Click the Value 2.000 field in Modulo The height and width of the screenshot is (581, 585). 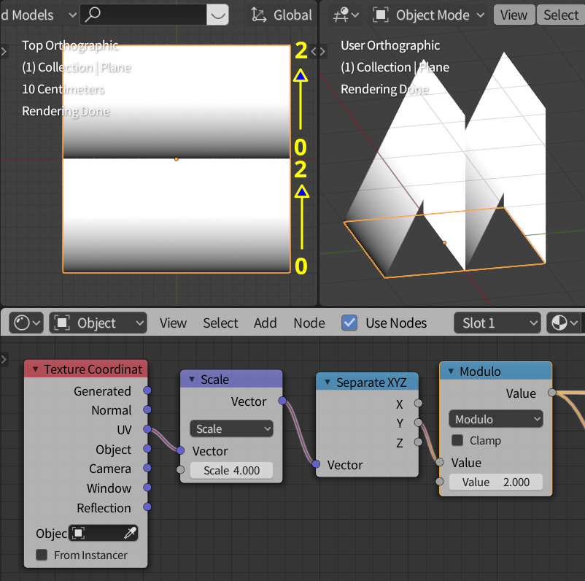(x=495, y=482)
